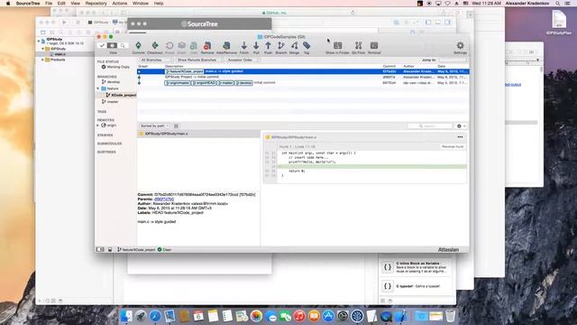Open the View menu

75,4
